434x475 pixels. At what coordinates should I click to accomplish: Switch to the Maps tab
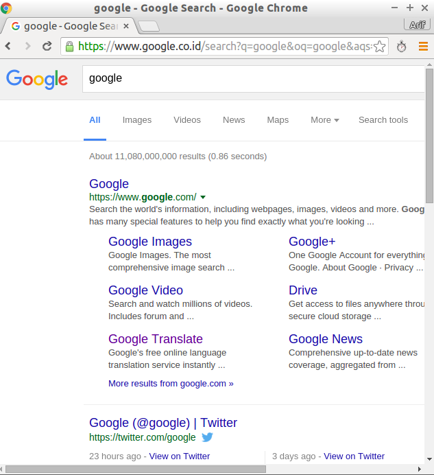pyautogui.click(x=278, y=120)
